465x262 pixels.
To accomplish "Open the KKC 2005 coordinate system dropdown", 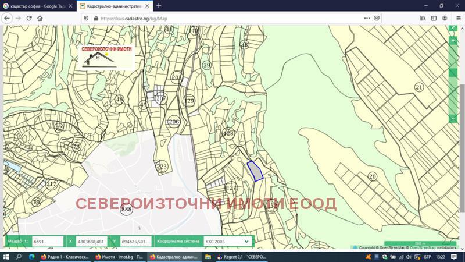I will [x=227, y=241].
